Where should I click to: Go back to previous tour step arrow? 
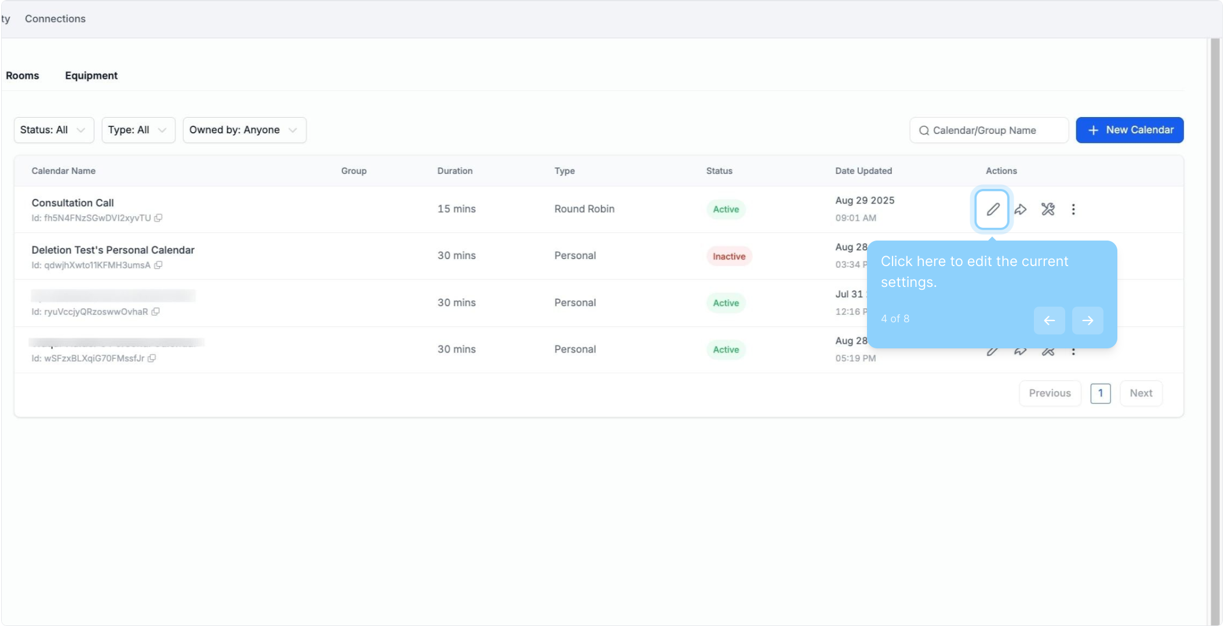pos(1049,321)
